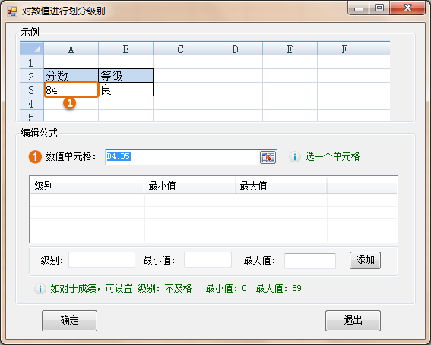The image size is (431, 345).
Task: Click the cell range picker icon
Action: [x=268, y=157]
